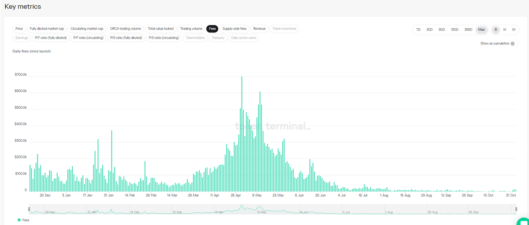Open the green chat widget icon
This screenshot has width=529, height=225.
[523, 221]
